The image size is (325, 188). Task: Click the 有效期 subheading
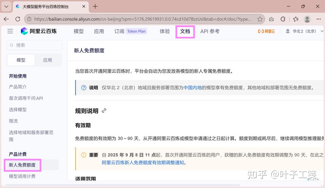[83, 125]
